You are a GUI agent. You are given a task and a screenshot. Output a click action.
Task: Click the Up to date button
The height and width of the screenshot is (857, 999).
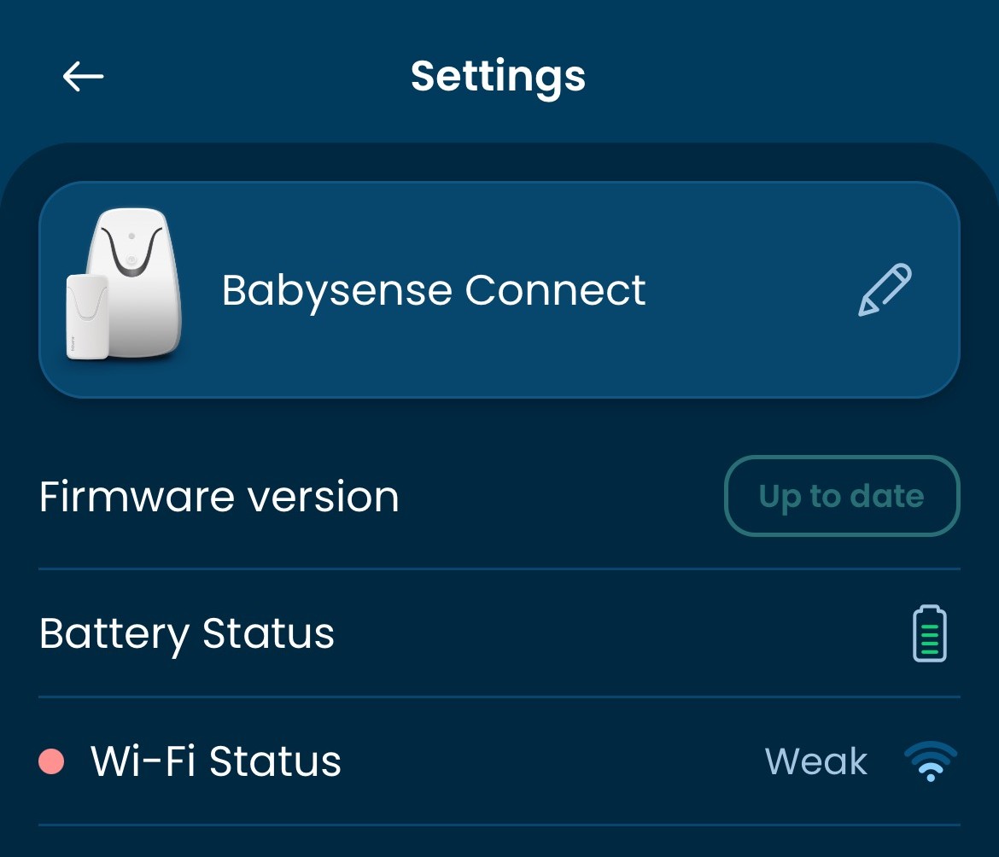(x=842, y=496)
